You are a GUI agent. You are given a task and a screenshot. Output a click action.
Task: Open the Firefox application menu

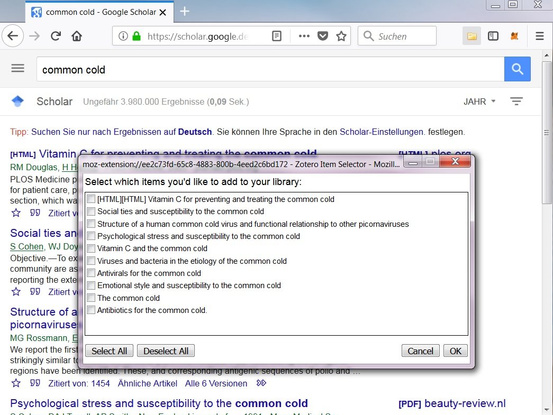coord(539,35)
